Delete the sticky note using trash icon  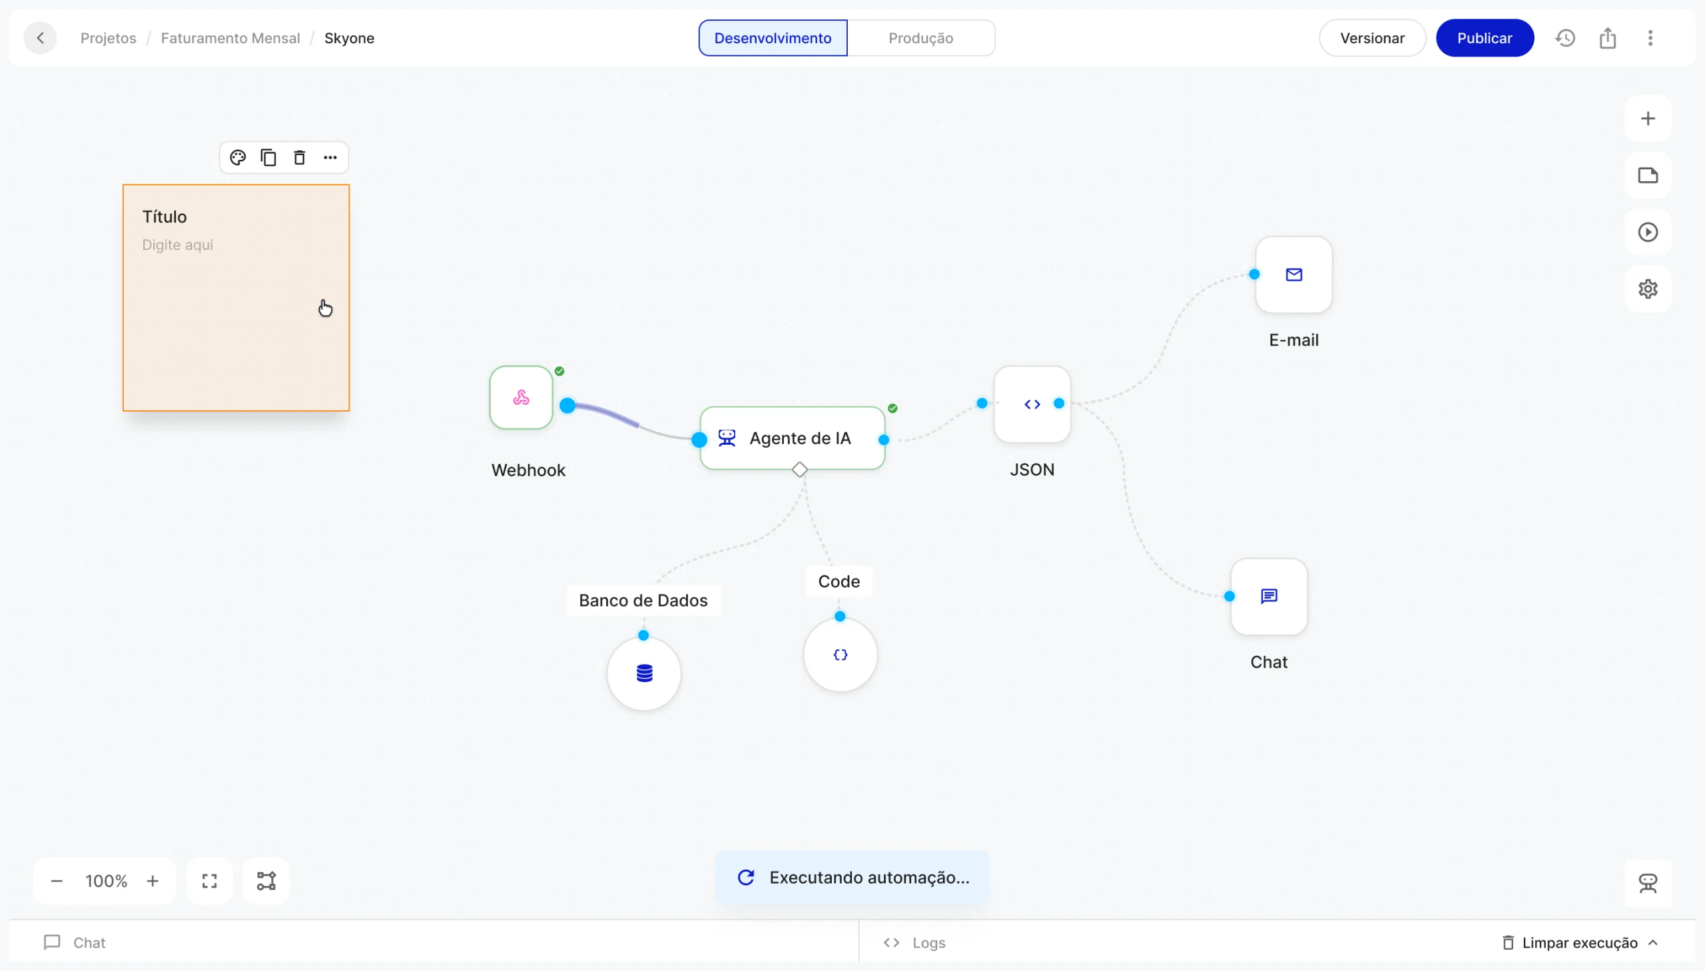tap(300, 157)
